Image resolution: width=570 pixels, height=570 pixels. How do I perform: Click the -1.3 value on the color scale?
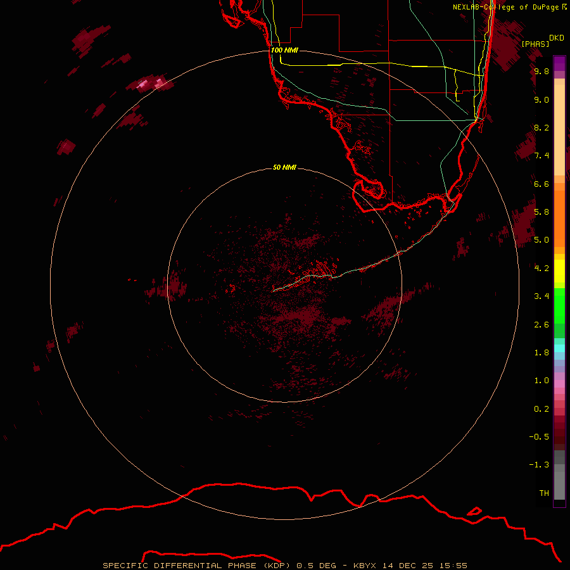[539, 465]
